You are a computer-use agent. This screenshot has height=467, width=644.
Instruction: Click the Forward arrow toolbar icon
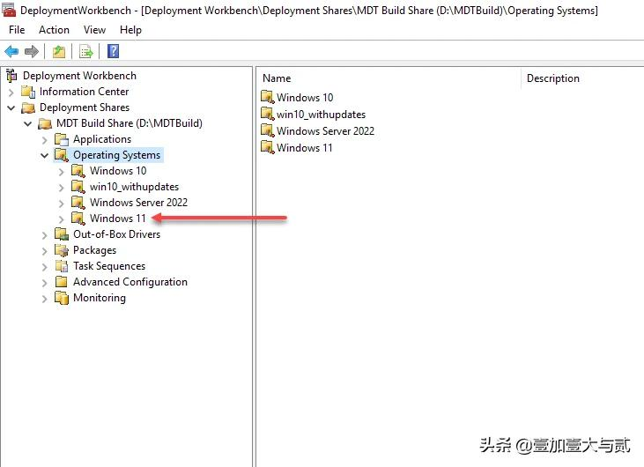(x=32, y=51)
